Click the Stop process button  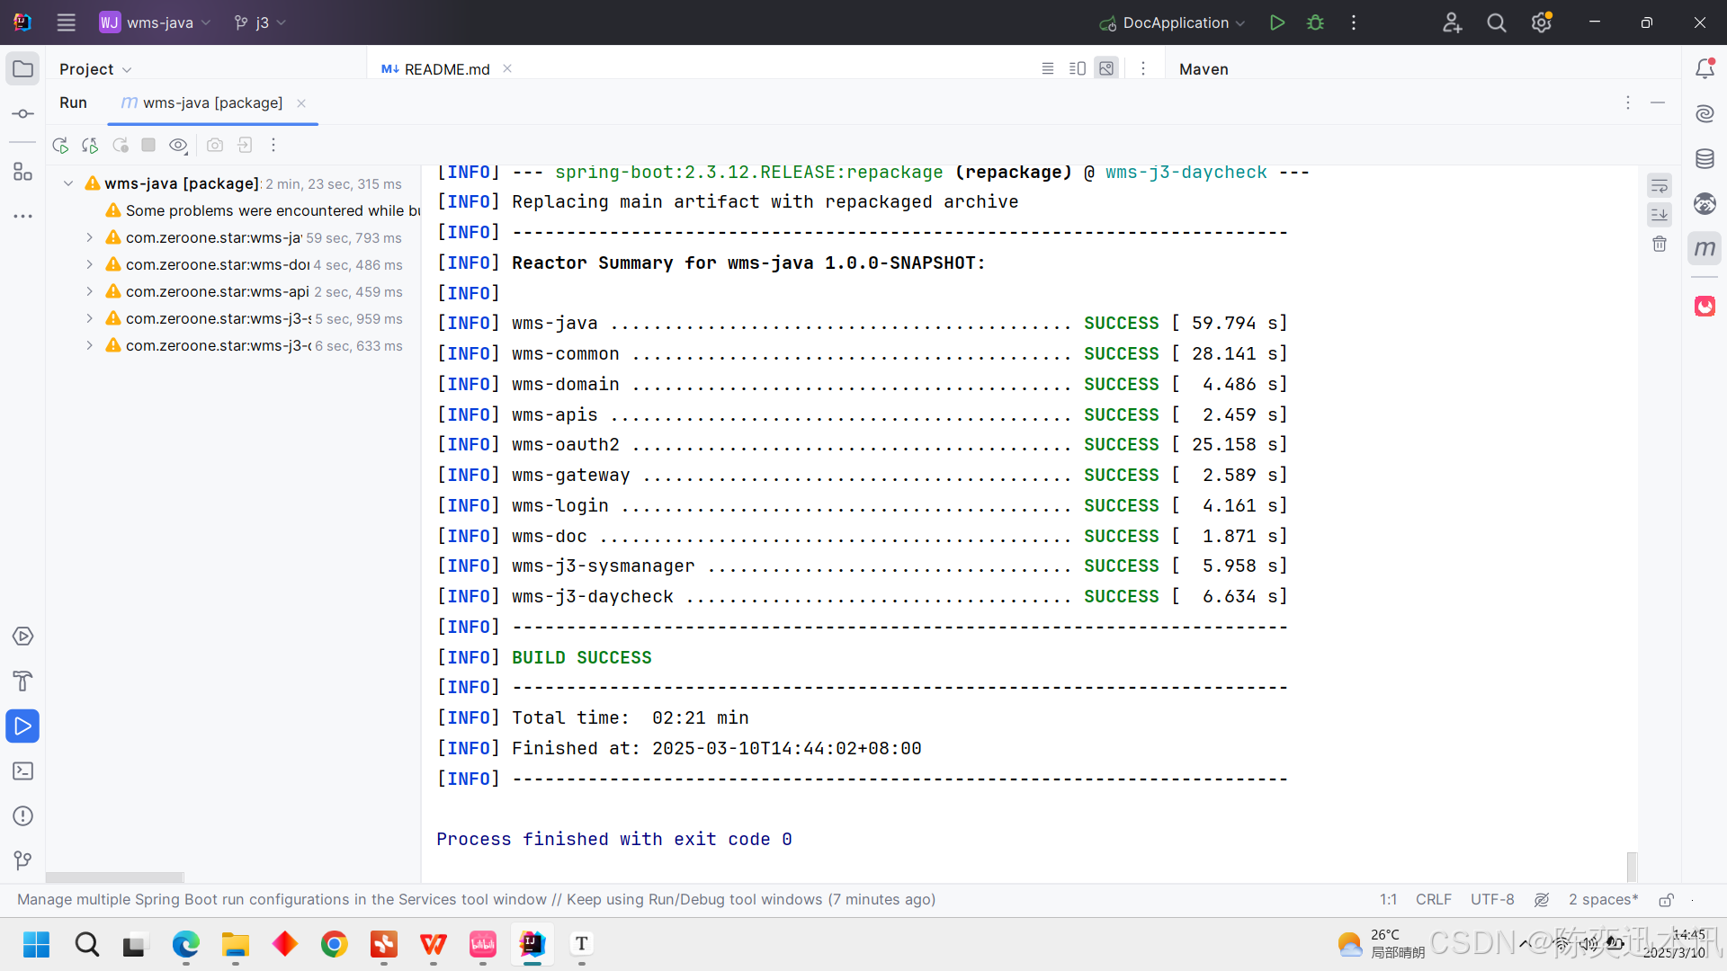click(x=149, y=145)
